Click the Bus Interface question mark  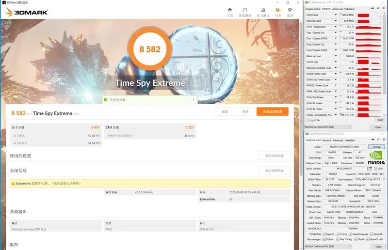point(384,180)
